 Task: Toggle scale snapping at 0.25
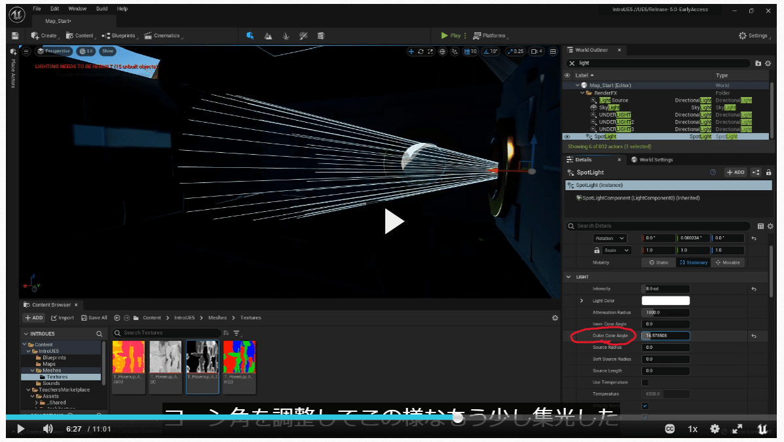click(x=515, y=51)
